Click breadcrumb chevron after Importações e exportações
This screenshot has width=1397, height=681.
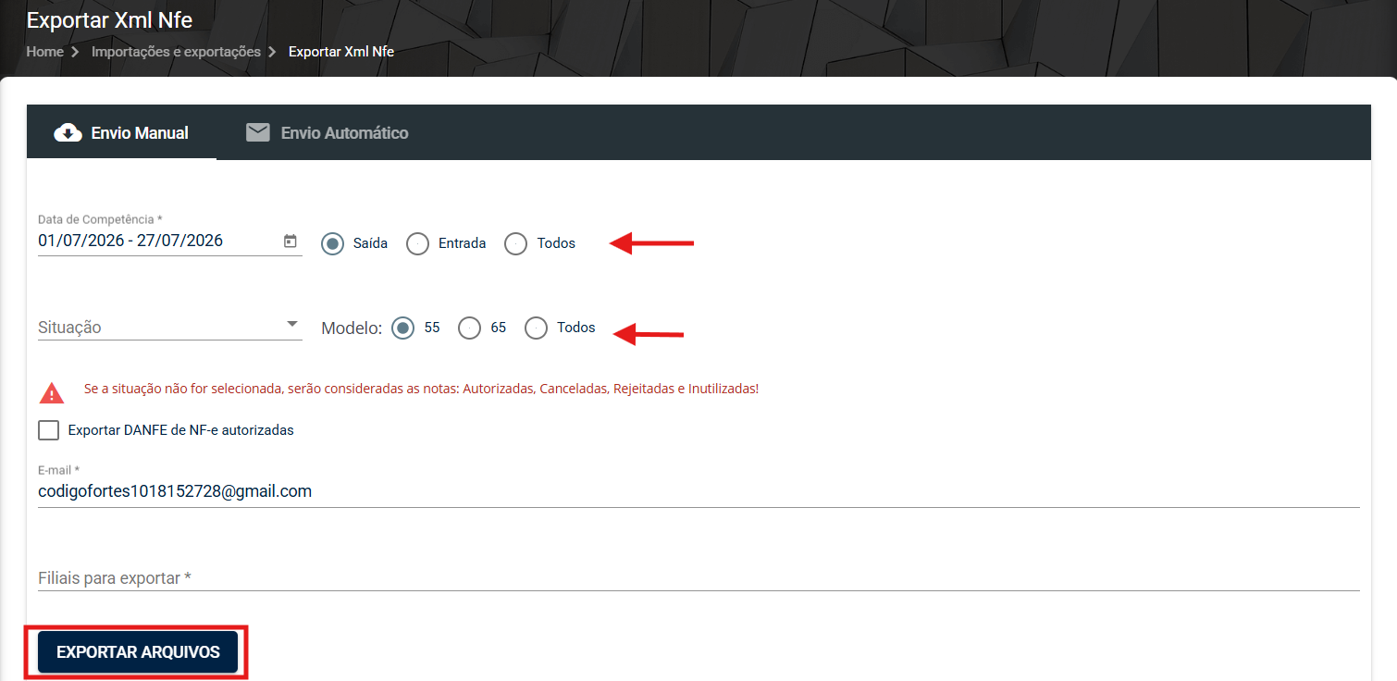(273, 52)
